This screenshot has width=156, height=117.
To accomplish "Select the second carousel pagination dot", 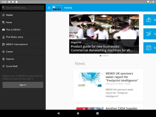I will pyautogui.click(x=102, y=56).
